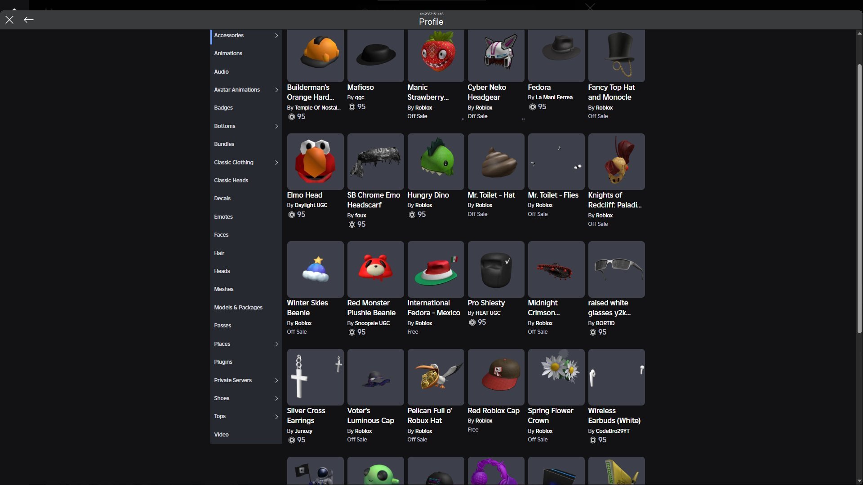
Task: Open the Elmo Head item thumbnail
Action: tap(315, 162)
